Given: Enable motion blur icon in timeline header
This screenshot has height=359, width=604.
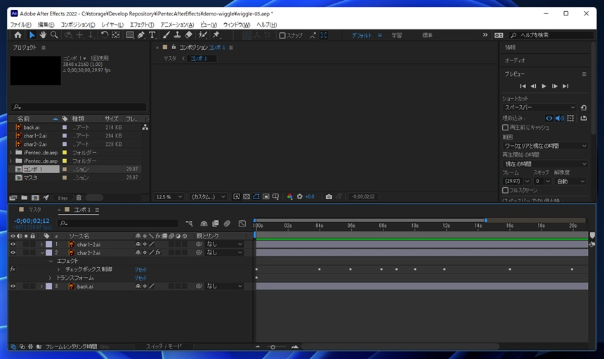Looking at the screenshot, I should click(227, 223).
